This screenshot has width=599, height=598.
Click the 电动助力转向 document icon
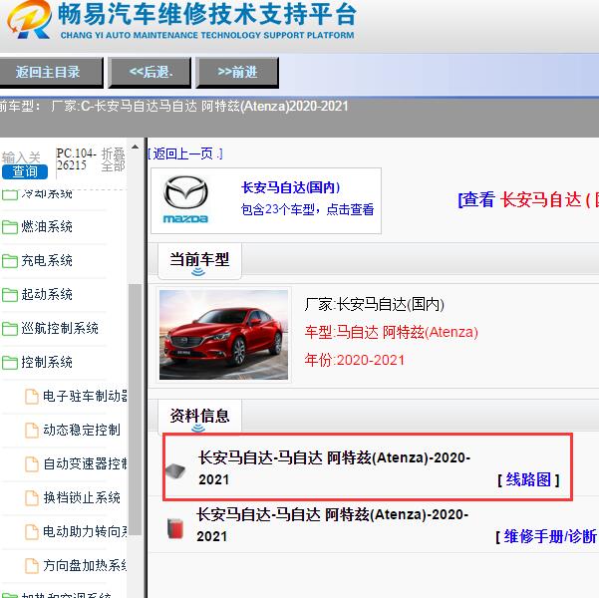tap(32, 531)
